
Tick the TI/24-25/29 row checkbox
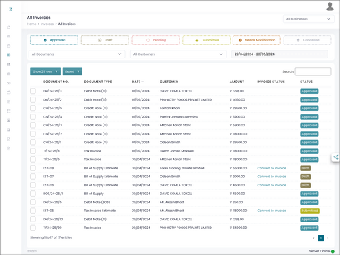pos(33,228)
